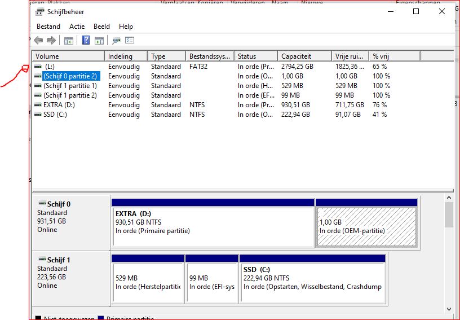Click the drive key icon in toolbar
Viewport: 460px width, 320px height.
[117, 41]
